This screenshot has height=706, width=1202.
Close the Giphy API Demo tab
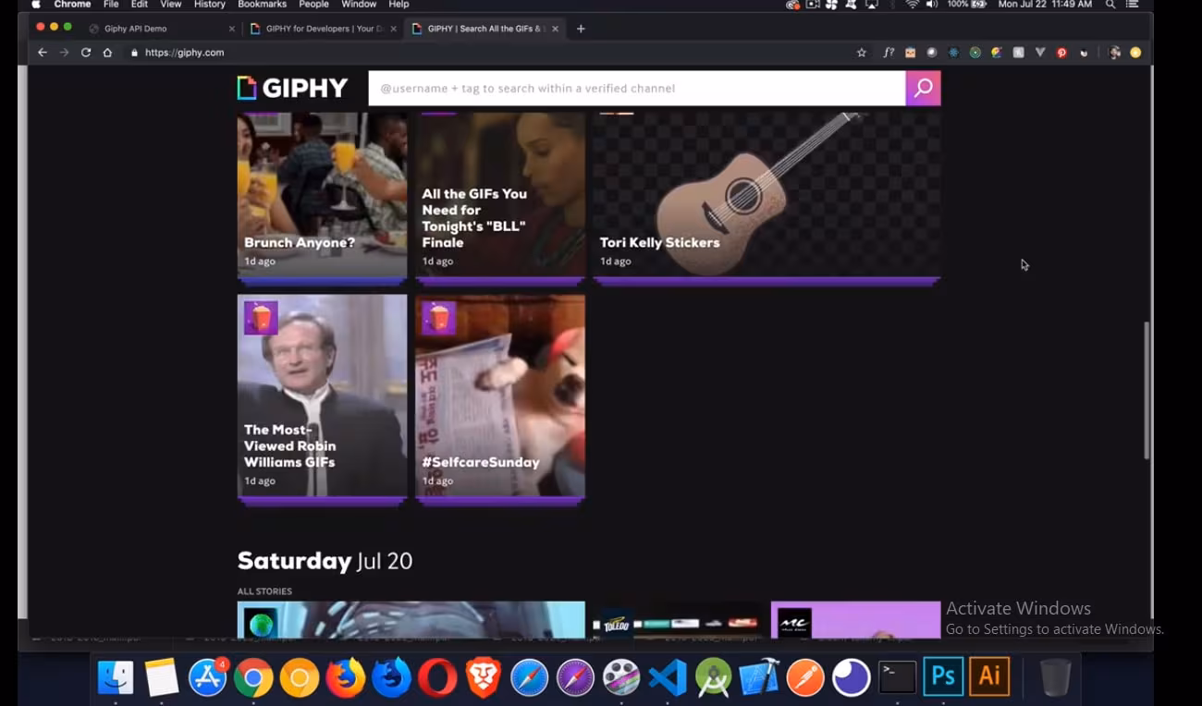tap(232, 29)
